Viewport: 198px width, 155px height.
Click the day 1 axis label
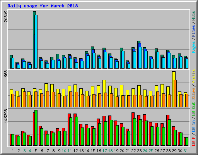coord(13,151)
